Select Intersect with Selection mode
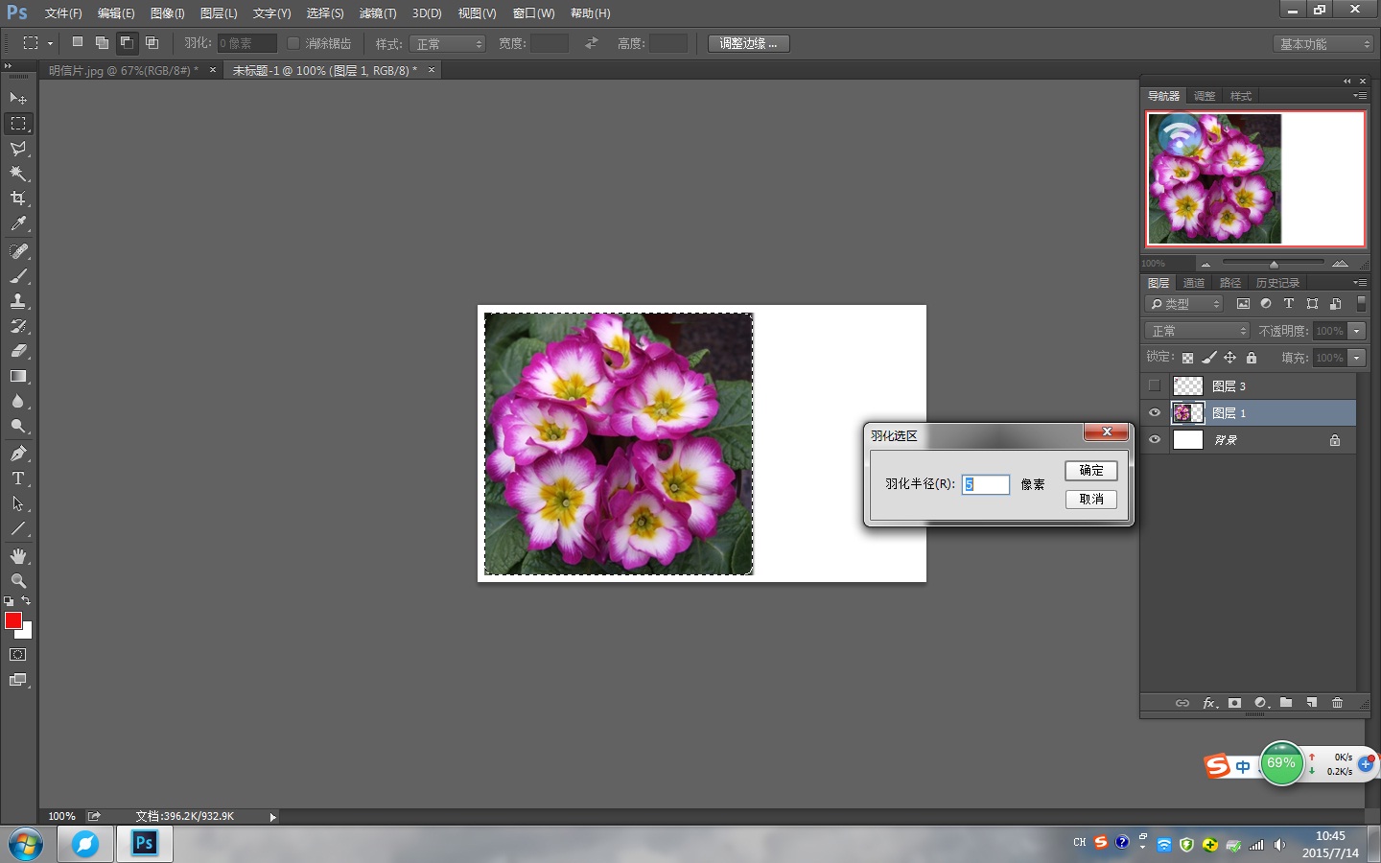Screen dimensions: 1381x863 pyautogui.click(x=152, y=42)
